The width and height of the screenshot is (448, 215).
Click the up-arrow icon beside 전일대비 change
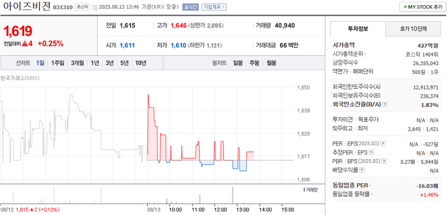pos(25,44)
